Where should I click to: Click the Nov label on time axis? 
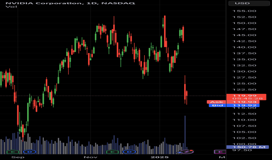coord(90,157)
